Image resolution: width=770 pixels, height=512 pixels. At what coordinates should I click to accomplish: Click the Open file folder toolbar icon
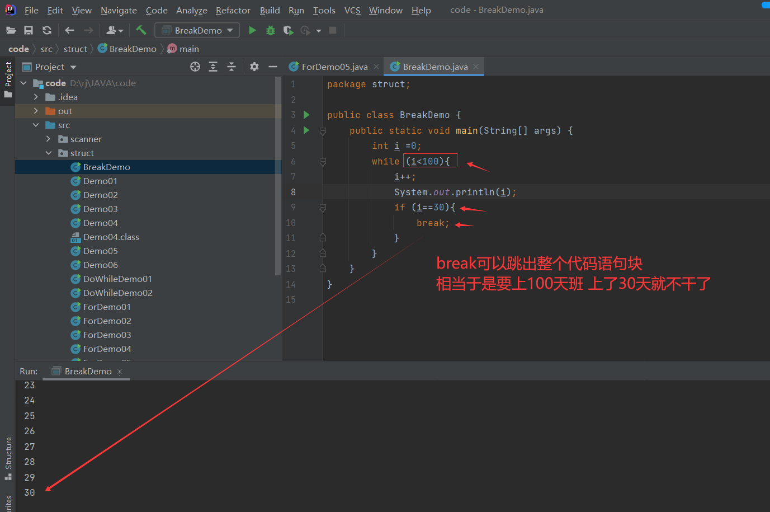tap(11, 30)
